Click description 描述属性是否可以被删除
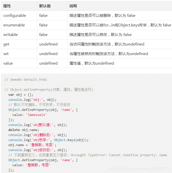 click(102, 16)
